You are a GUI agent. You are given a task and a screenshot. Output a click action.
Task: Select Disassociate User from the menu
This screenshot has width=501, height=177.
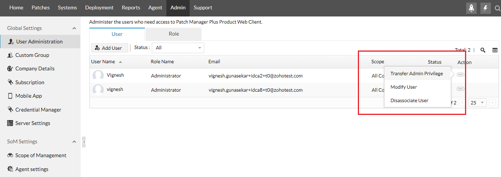pyautogui.click(x=409, y=101)
